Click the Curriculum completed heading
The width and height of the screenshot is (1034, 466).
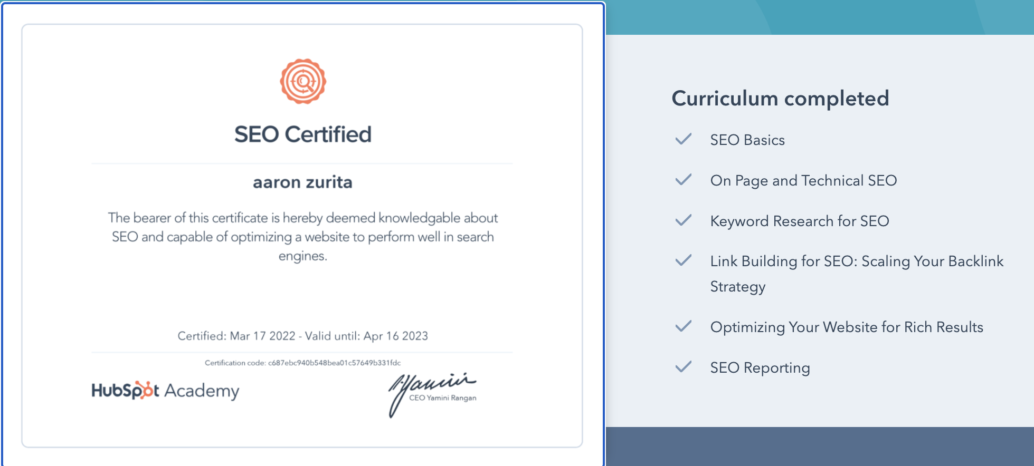[x=780, y=99]
